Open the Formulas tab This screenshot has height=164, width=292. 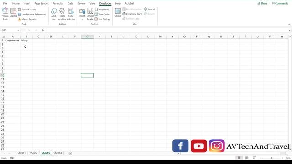(x=58, y=3)
